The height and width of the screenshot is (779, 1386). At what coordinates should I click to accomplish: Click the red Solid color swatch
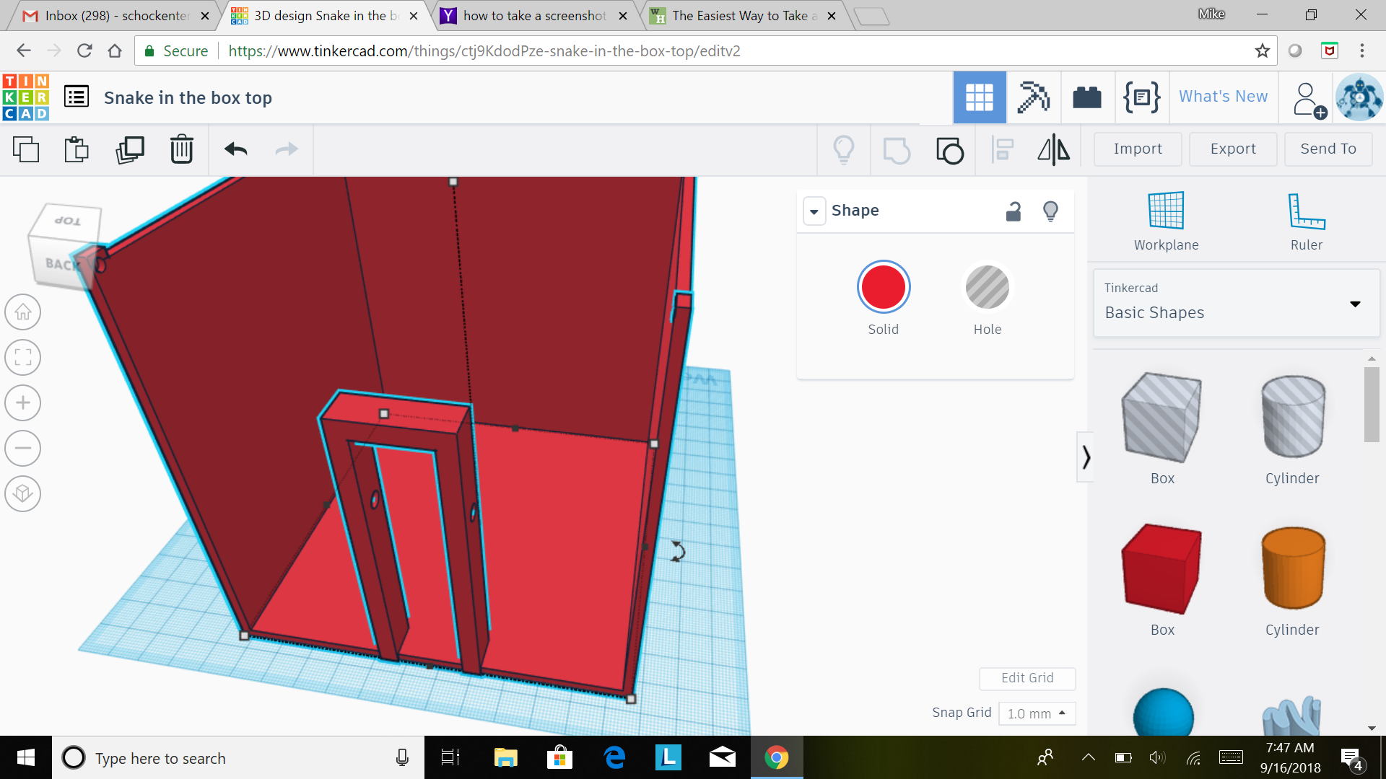882,287
